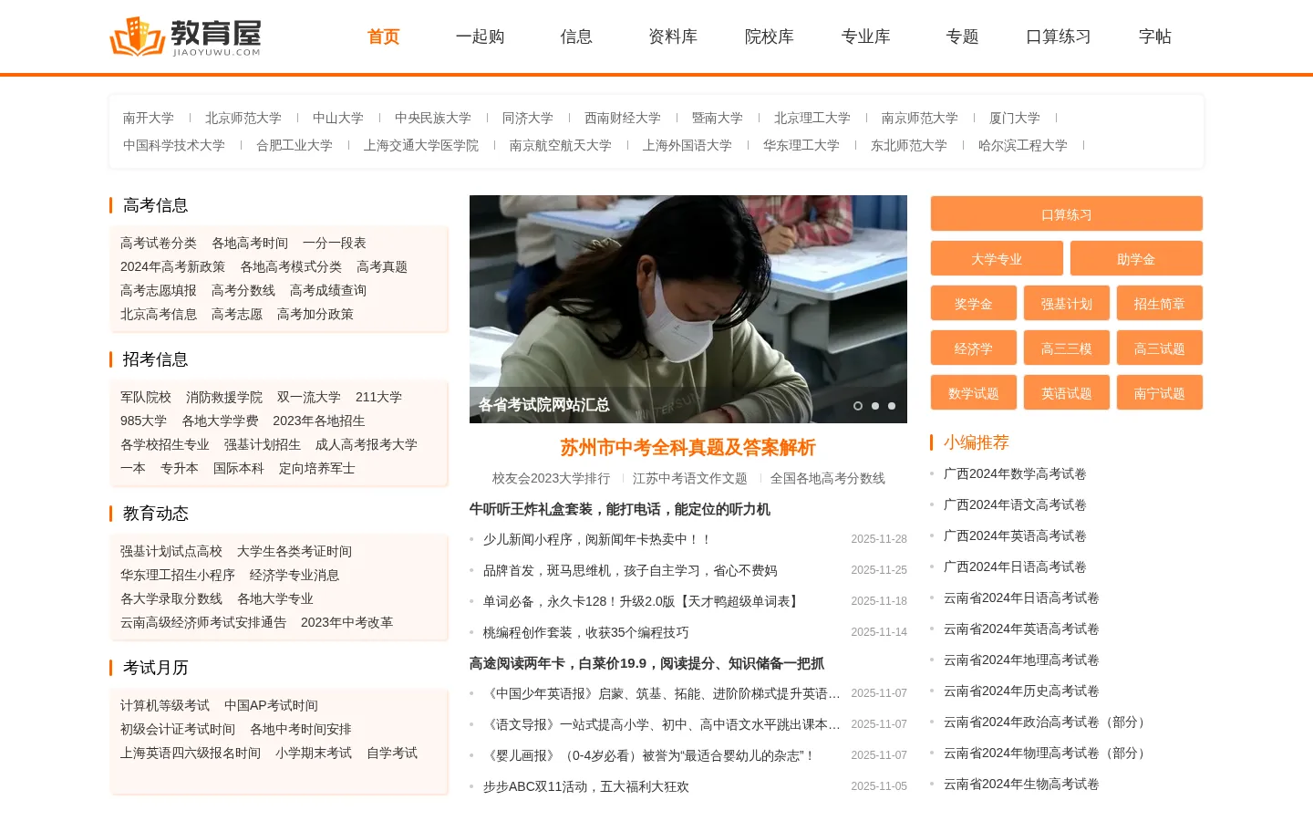Click the 奖学金 button
This screenshot has height=821, width=1313.
coord(974,304)
